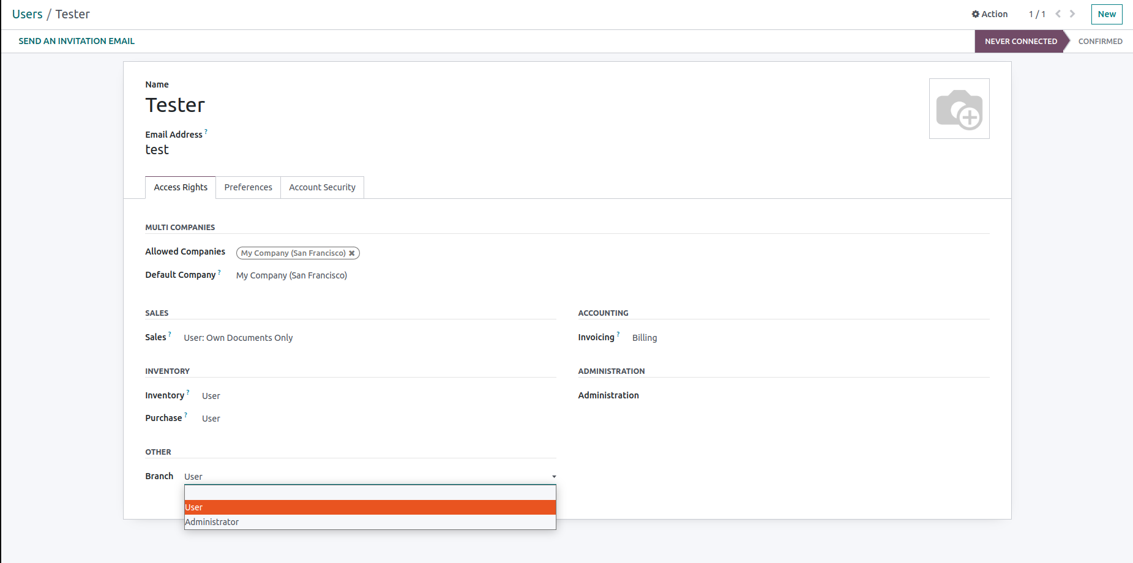Click the Administration field label
Viewport: 1133px width, 563px height.
pos(608,395)
